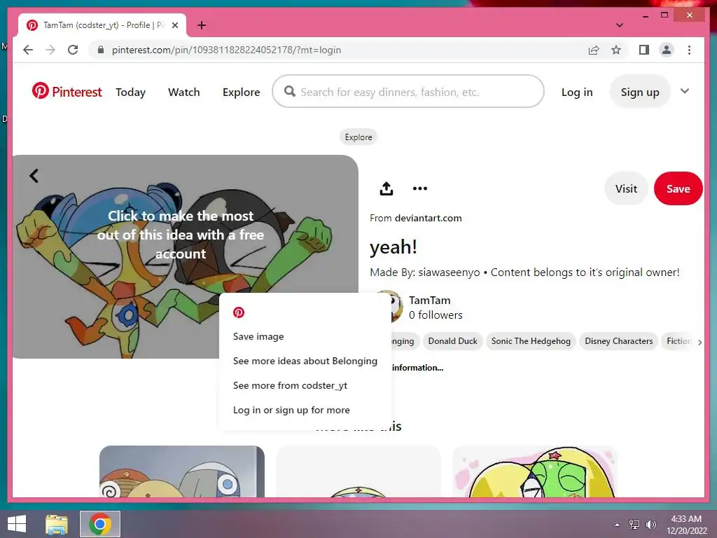Click the Donald Duck tag chip

453,341
